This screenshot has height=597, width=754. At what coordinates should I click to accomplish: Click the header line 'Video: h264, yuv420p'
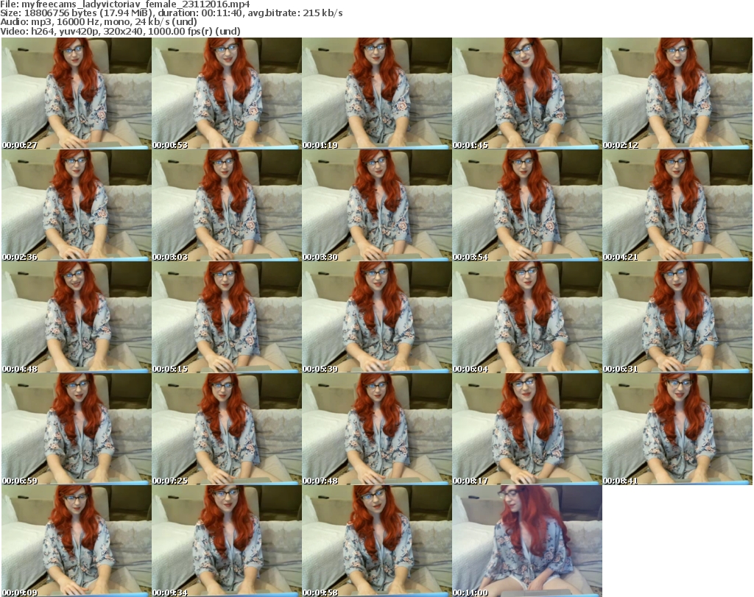coord(120,31)
